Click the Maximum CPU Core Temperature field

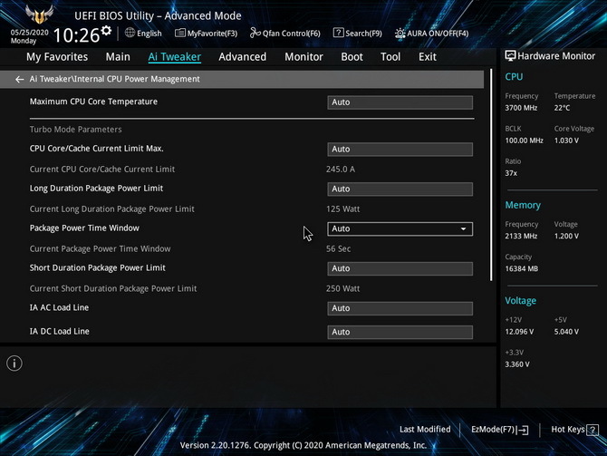tap(400, 102)
